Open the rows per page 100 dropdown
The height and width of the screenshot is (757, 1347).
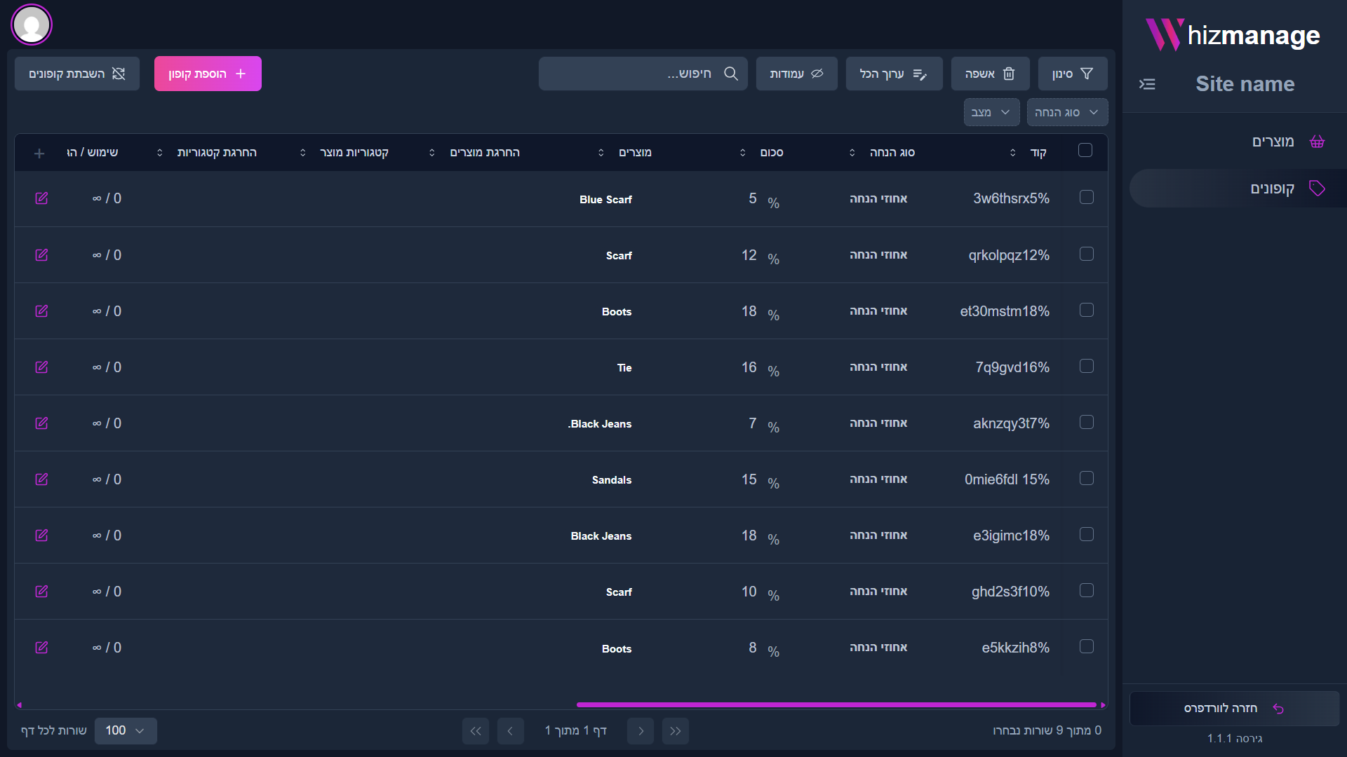pos(125,730)
